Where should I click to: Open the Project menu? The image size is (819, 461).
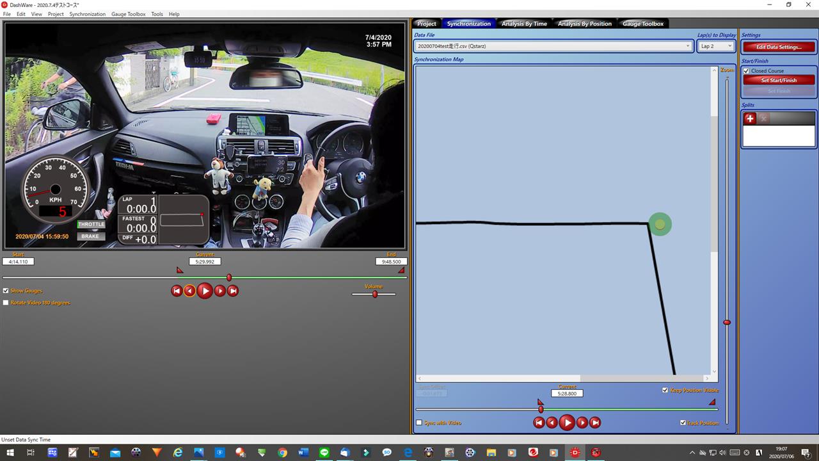click(x=56, y=14)
